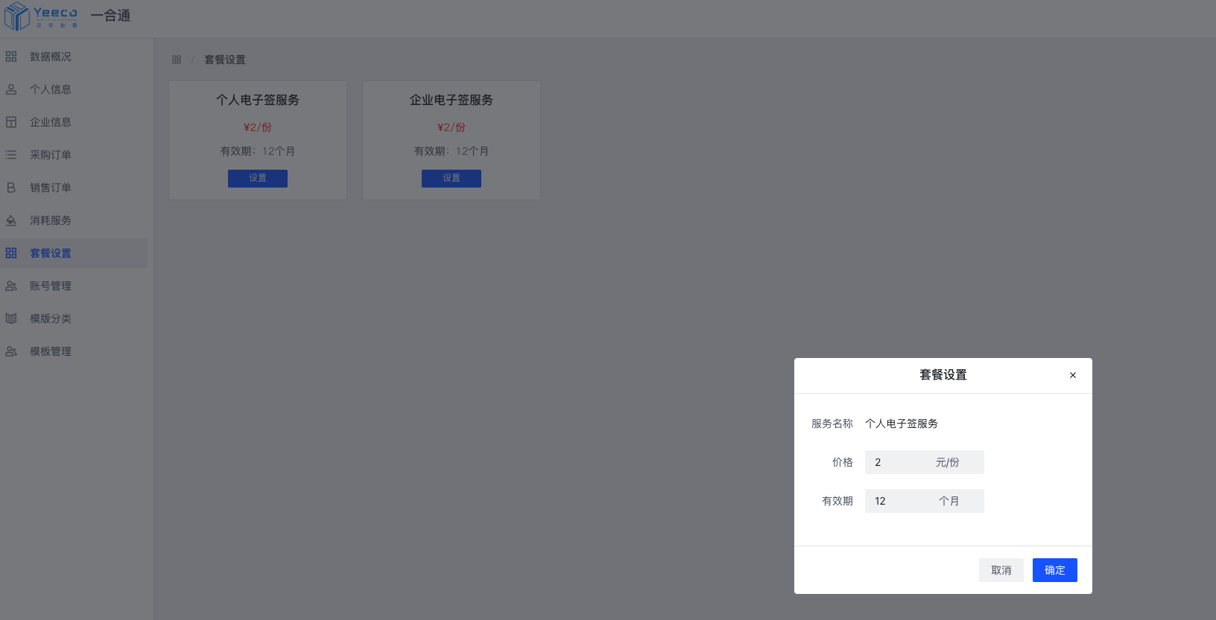This screenshot has height=620, width=1216.
Task: Click the 消耗服务 paint icon
Action: [11, 220]
